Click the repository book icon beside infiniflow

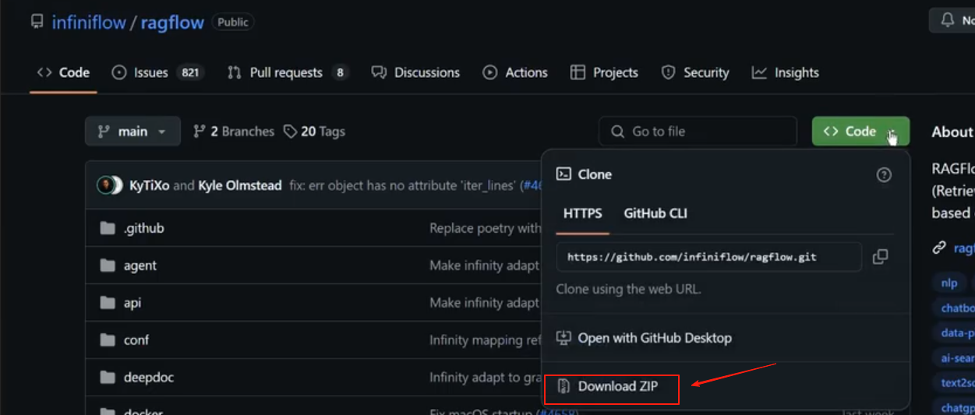[x=37, y=22]
